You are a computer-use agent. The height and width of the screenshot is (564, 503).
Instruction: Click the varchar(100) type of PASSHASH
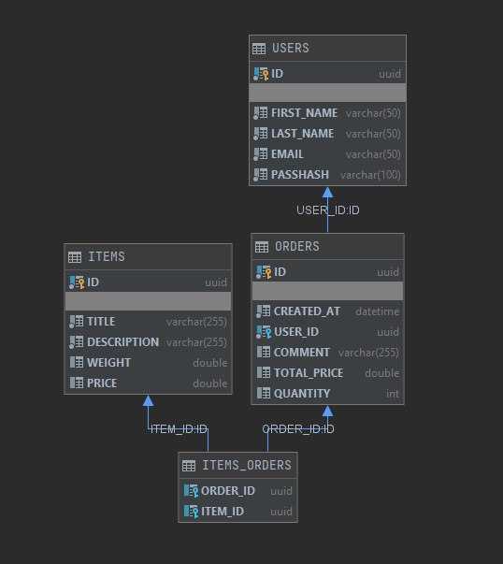370,175
